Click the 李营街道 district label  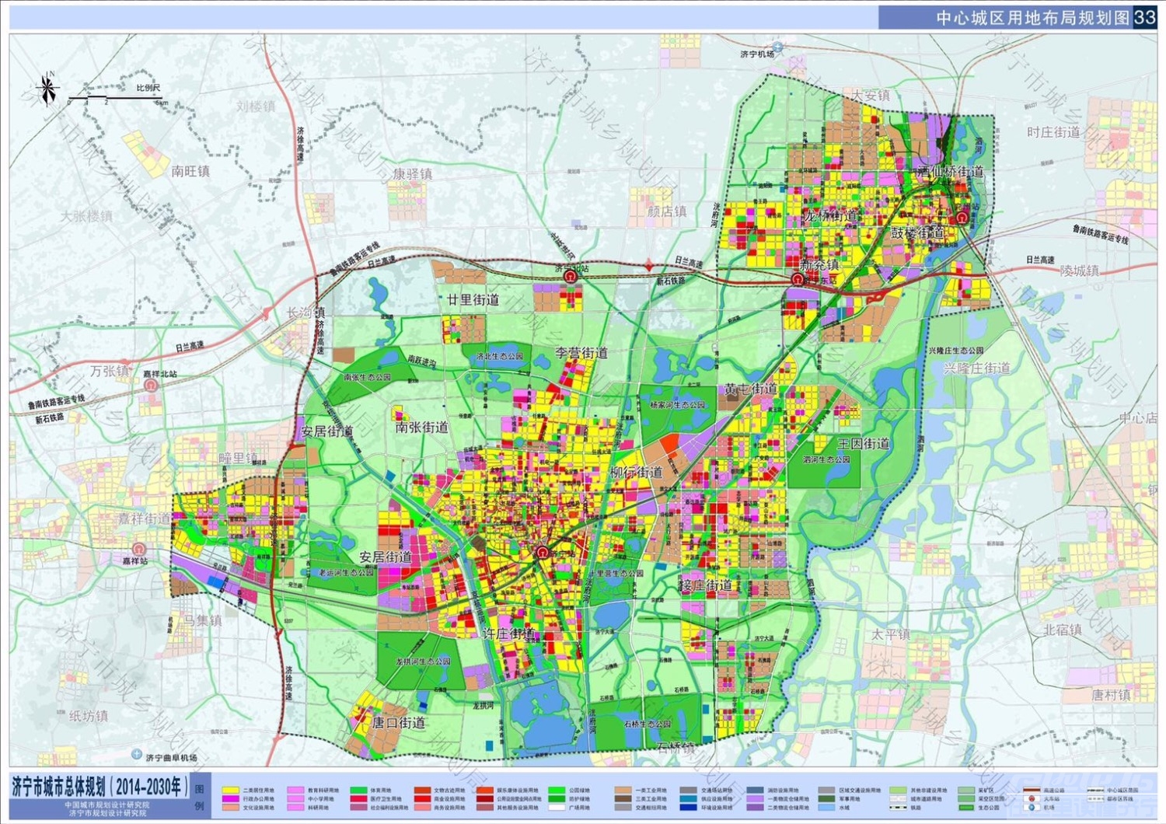pos(581,353)
